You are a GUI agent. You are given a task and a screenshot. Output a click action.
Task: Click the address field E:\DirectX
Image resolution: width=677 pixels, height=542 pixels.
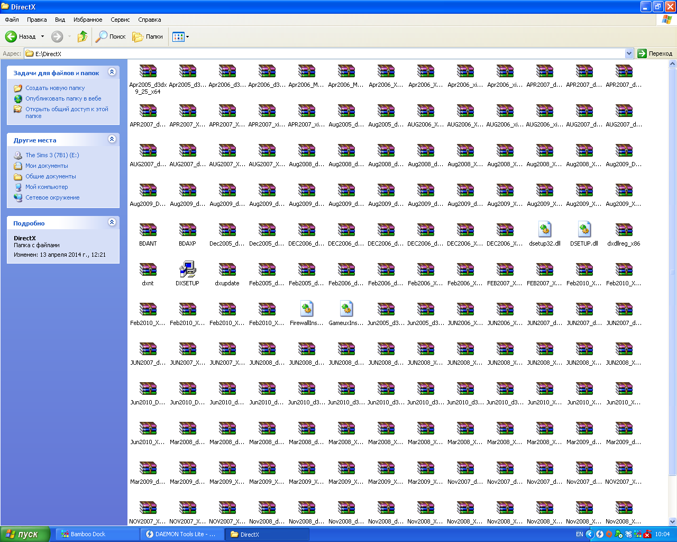coord(324,53)
